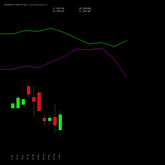Select the 30 Apr red candlestick
The width and height of the screenshot is (165, 165).
click(29, 90)
